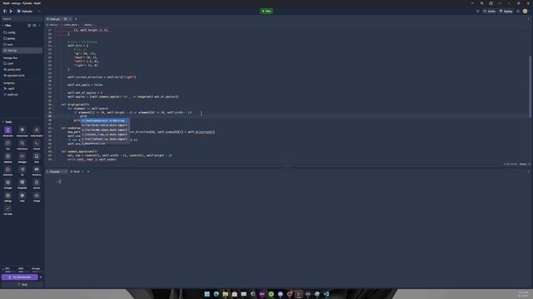Open the Code Search tool
This screenshot has width=533, height=299.
(x=22, y=145)
